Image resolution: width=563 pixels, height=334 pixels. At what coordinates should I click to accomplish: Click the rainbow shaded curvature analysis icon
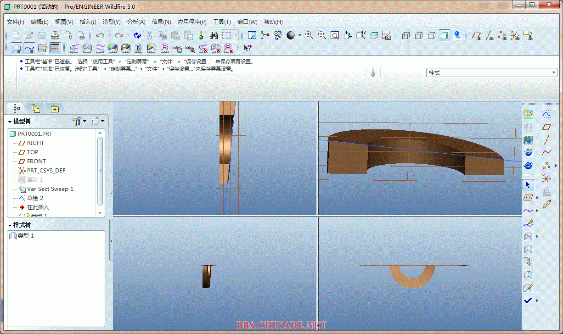pos(113,48)
